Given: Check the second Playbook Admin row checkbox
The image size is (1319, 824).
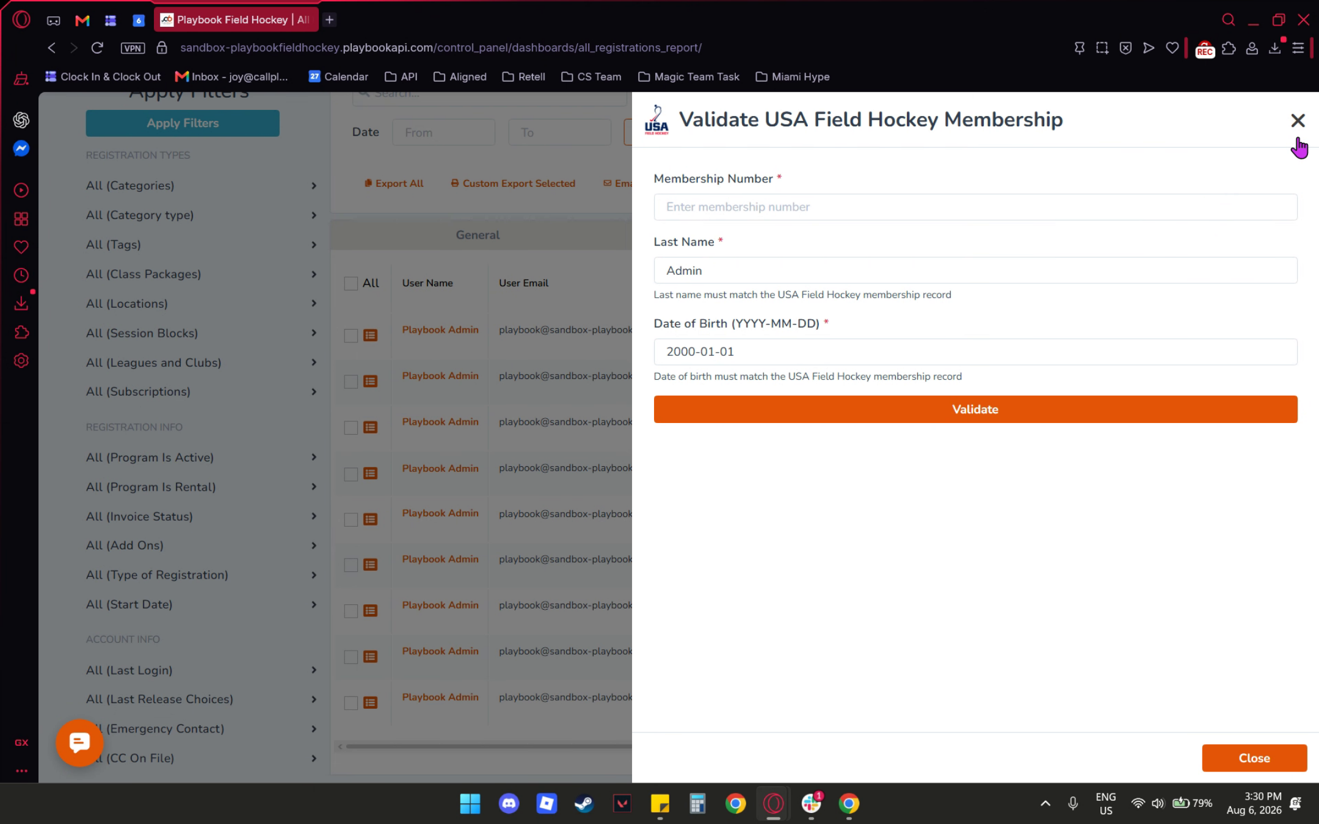Looking at the screenshot, I should pyautogui.click(x=351, y=381).
